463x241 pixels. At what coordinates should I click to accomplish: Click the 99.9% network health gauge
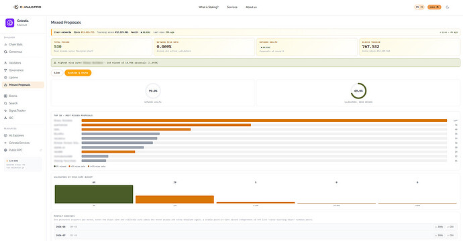(153, 91)
